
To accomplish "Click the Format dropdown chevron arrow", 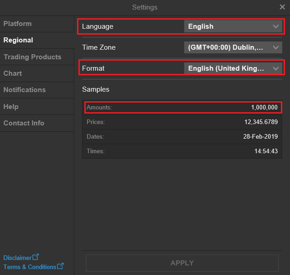I will 275,68.
